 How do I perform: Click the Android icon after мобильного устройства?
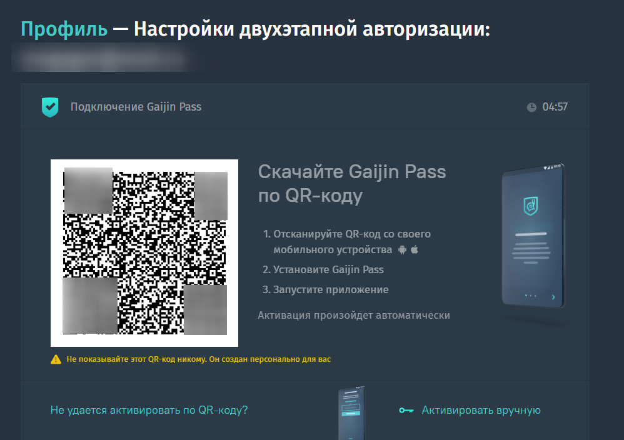point(402,250)
